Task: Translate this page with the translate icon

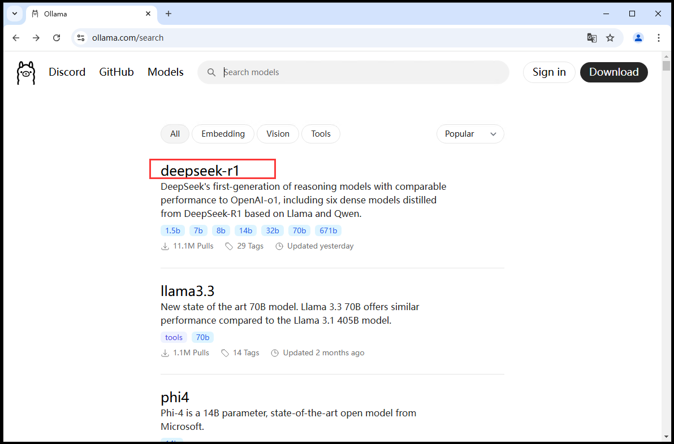Action: [x=592, y=38]
